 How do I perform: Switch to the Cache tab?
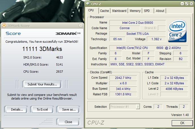[x=105, y=11]
